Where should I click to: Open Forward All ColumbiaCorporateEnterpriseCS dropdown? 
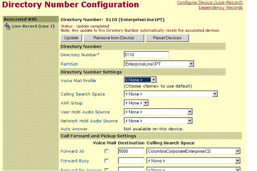[193, 151]
